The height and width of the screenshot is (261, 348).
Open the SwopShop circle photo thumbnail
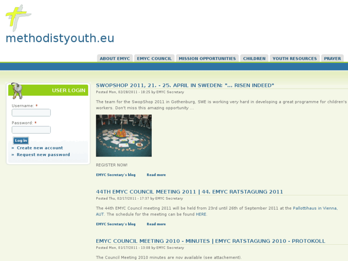[x=124, y=136]
